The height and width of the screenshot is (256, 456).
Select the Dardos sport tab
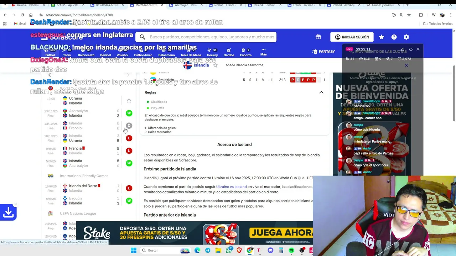coord(229,52)
